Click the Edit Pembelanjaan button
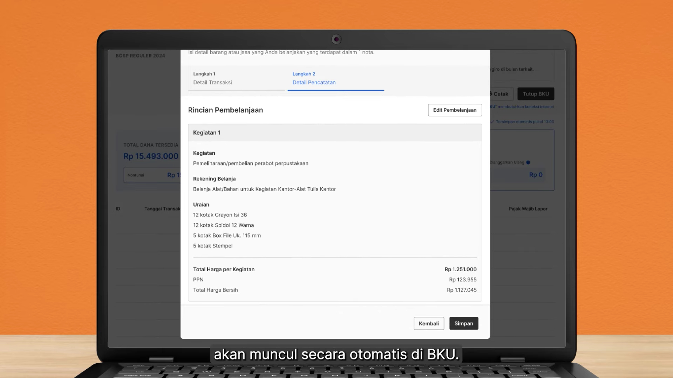673x378 pixels. coord(455,110)
